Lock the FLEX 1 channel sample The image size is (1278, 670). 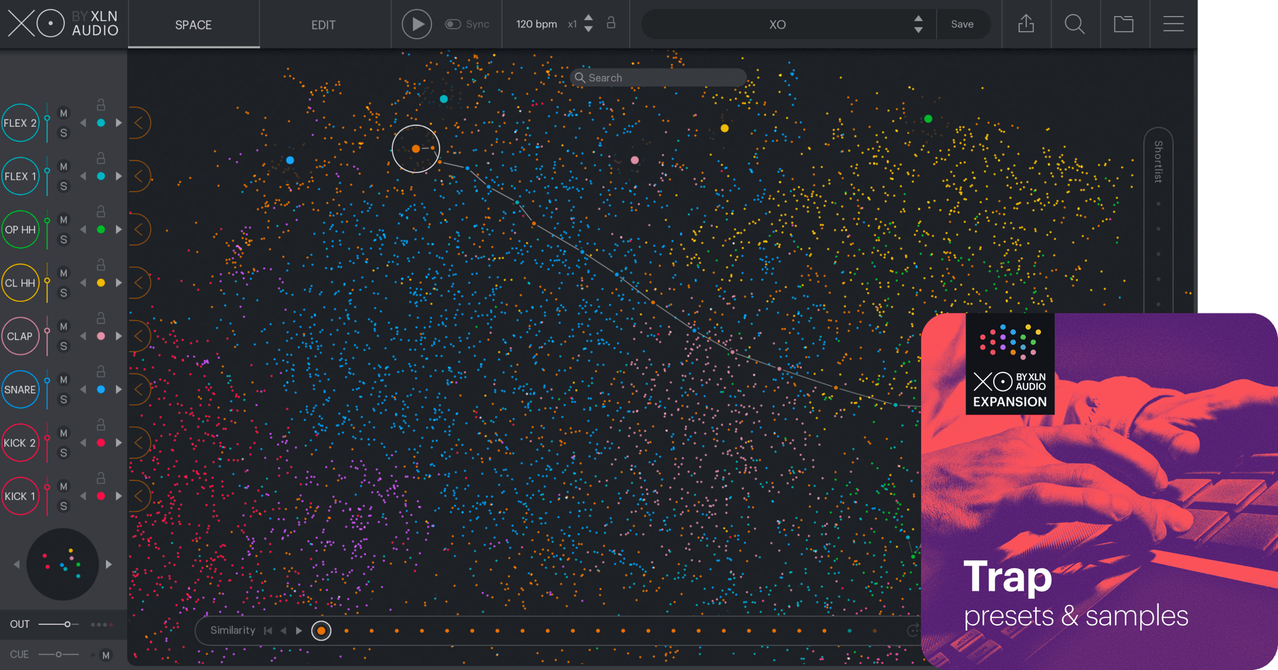[x=101, y=158]
